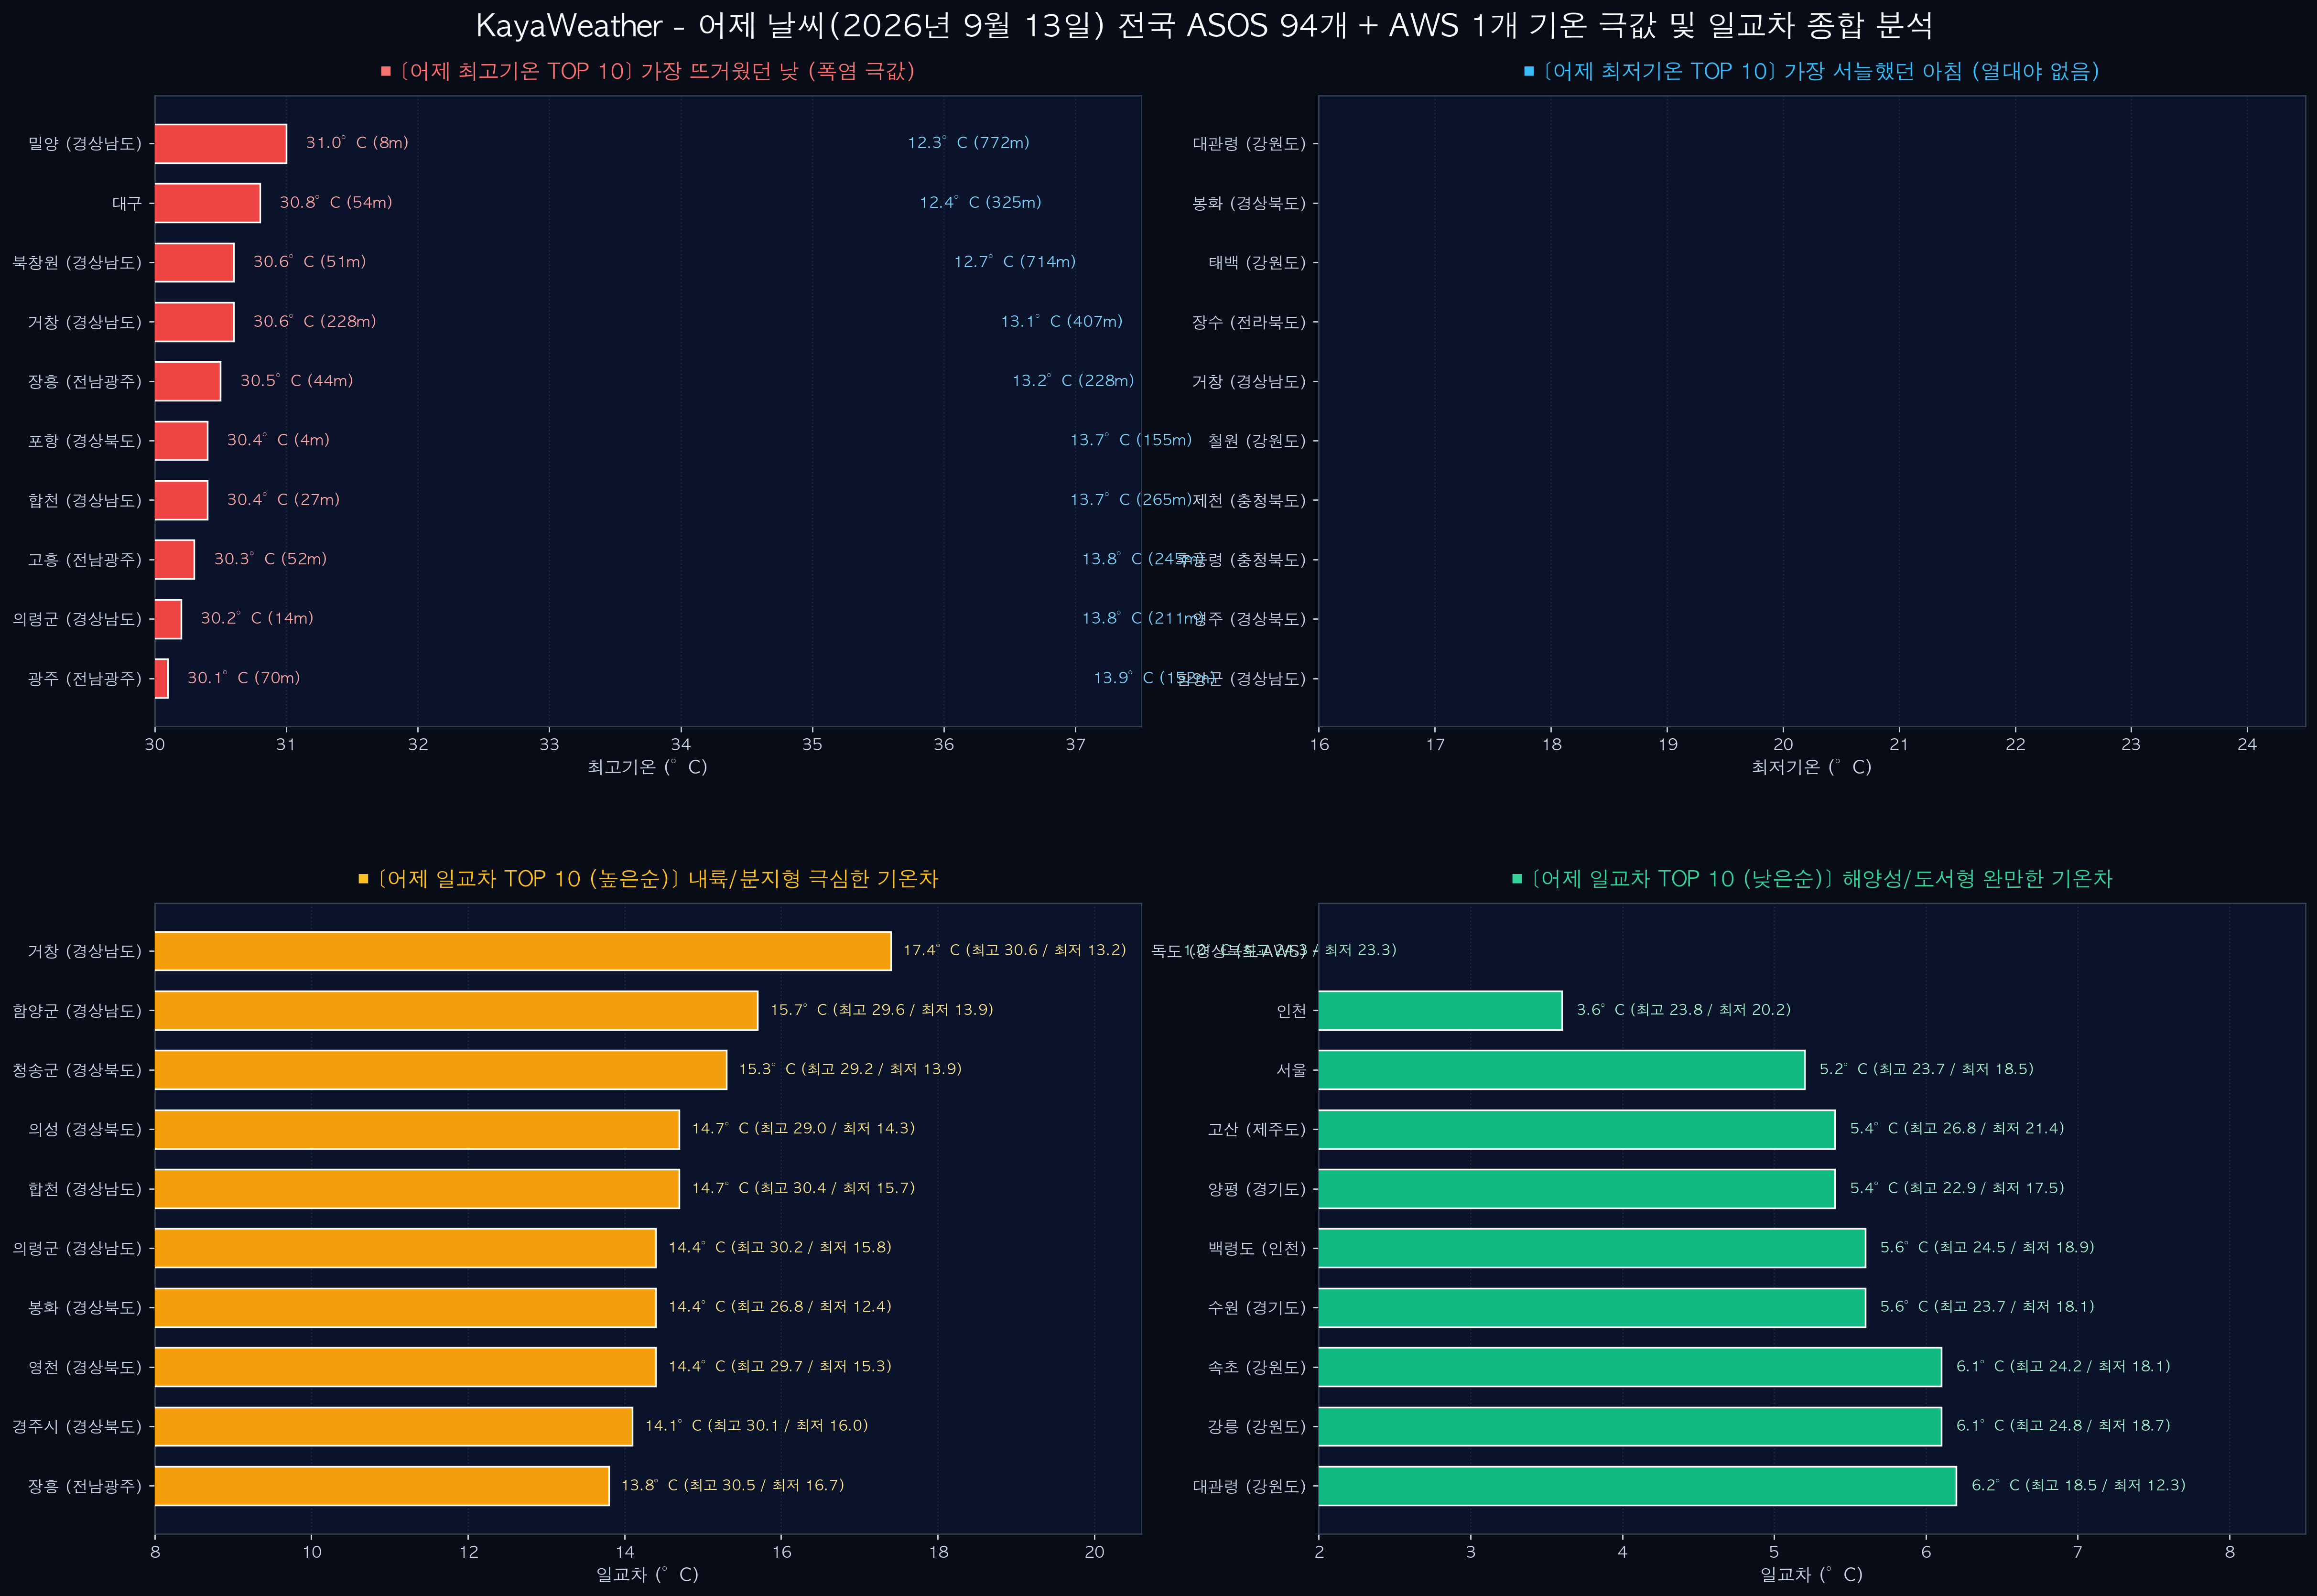This screenshot has width=2317, height=1596.
Task: Click the red bar for 고흥 (전남광주)
Action: tap(175, 560)
